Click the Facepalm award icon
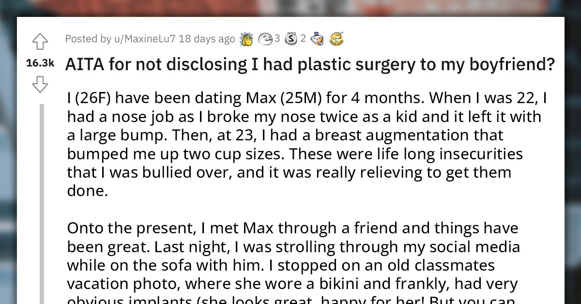Image resolution: width=581 pixels, height=304 pixels. pos(265,38)
